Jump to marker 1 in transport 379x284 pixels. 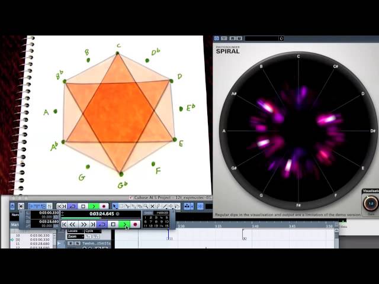tap(145, 218)
